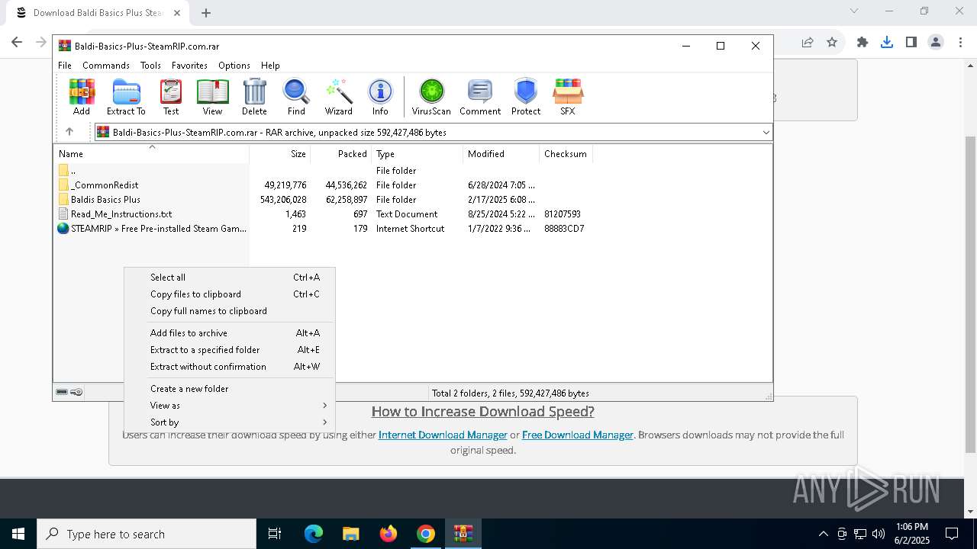Show archive Info icon
The image size is (977, 549).
380,97
